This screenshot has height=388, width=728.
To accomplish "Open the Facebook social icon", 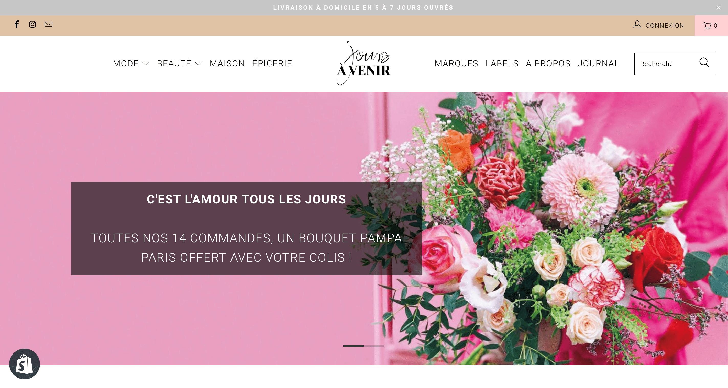I will [x=17, y=24].
